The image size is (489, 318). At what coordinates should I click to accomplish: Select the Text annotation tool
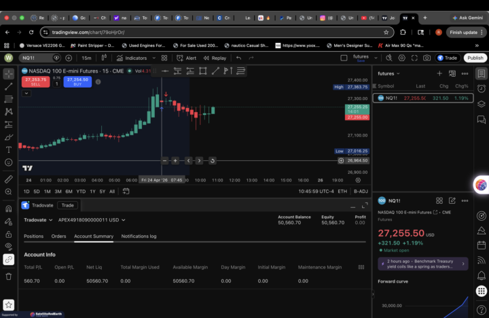coord(9,149)
